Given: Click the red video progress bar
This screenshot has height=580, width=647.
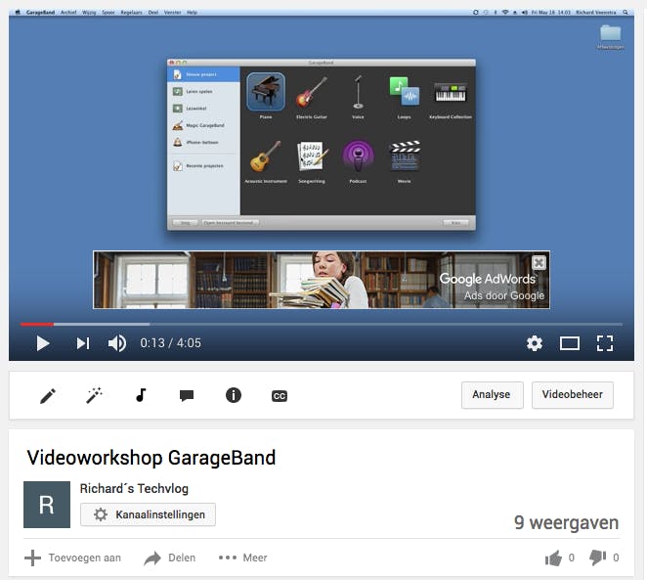Looking at the screenshot, I should point(37,325).
